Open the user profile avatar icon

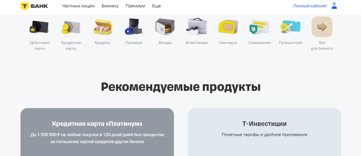[x=334, y=6]
